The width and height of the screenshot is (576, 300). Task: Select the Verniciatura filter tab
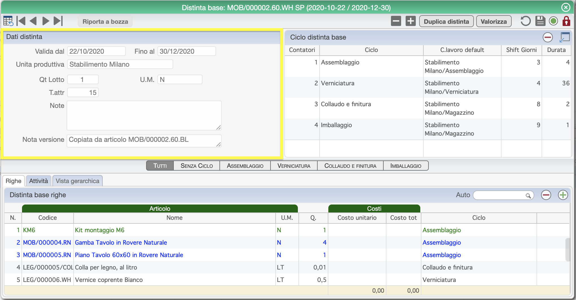click(294, 166)
